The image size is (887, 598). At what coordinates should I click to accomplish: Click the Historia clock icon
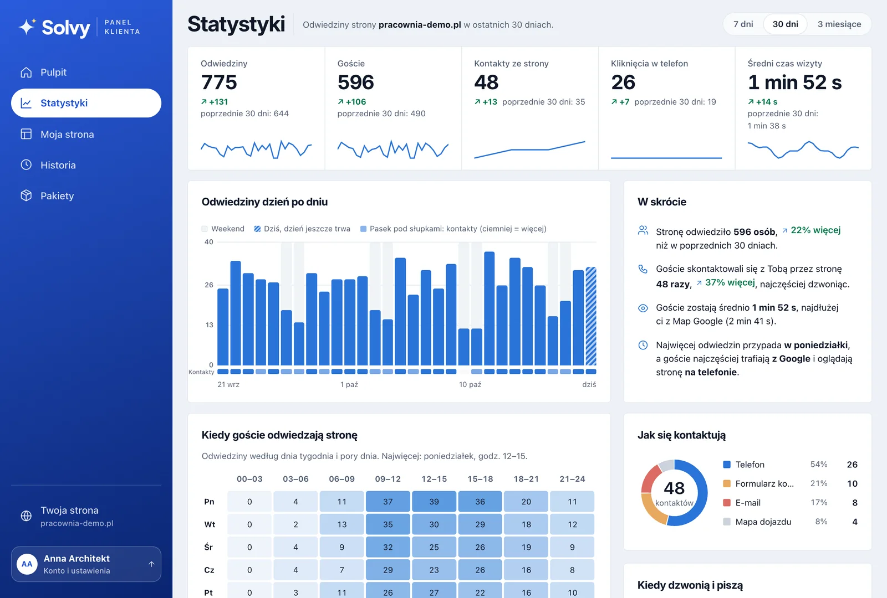[26, 165]
